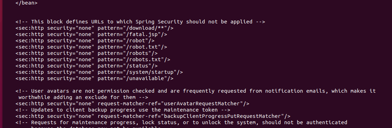Click the line with pattern "/robots"
The image size is (392, 128).
(x=87, y=53)
